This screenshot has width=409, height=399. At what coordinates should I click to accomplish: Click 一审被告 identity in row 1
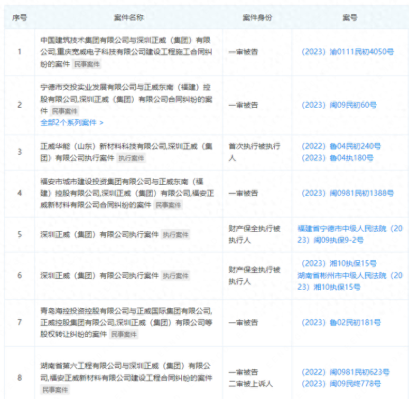click(x=243, y=52)
